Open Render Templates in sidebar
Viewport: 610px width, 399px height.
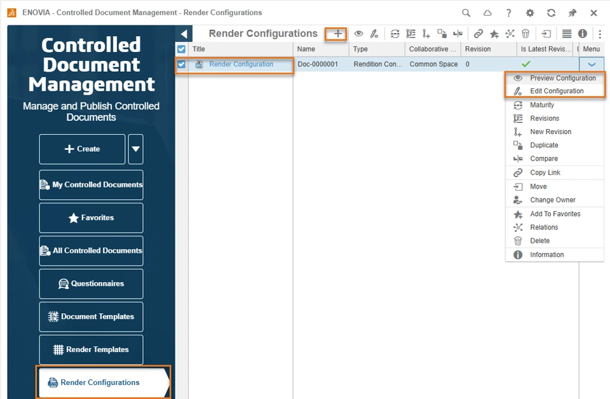[91, 349]
